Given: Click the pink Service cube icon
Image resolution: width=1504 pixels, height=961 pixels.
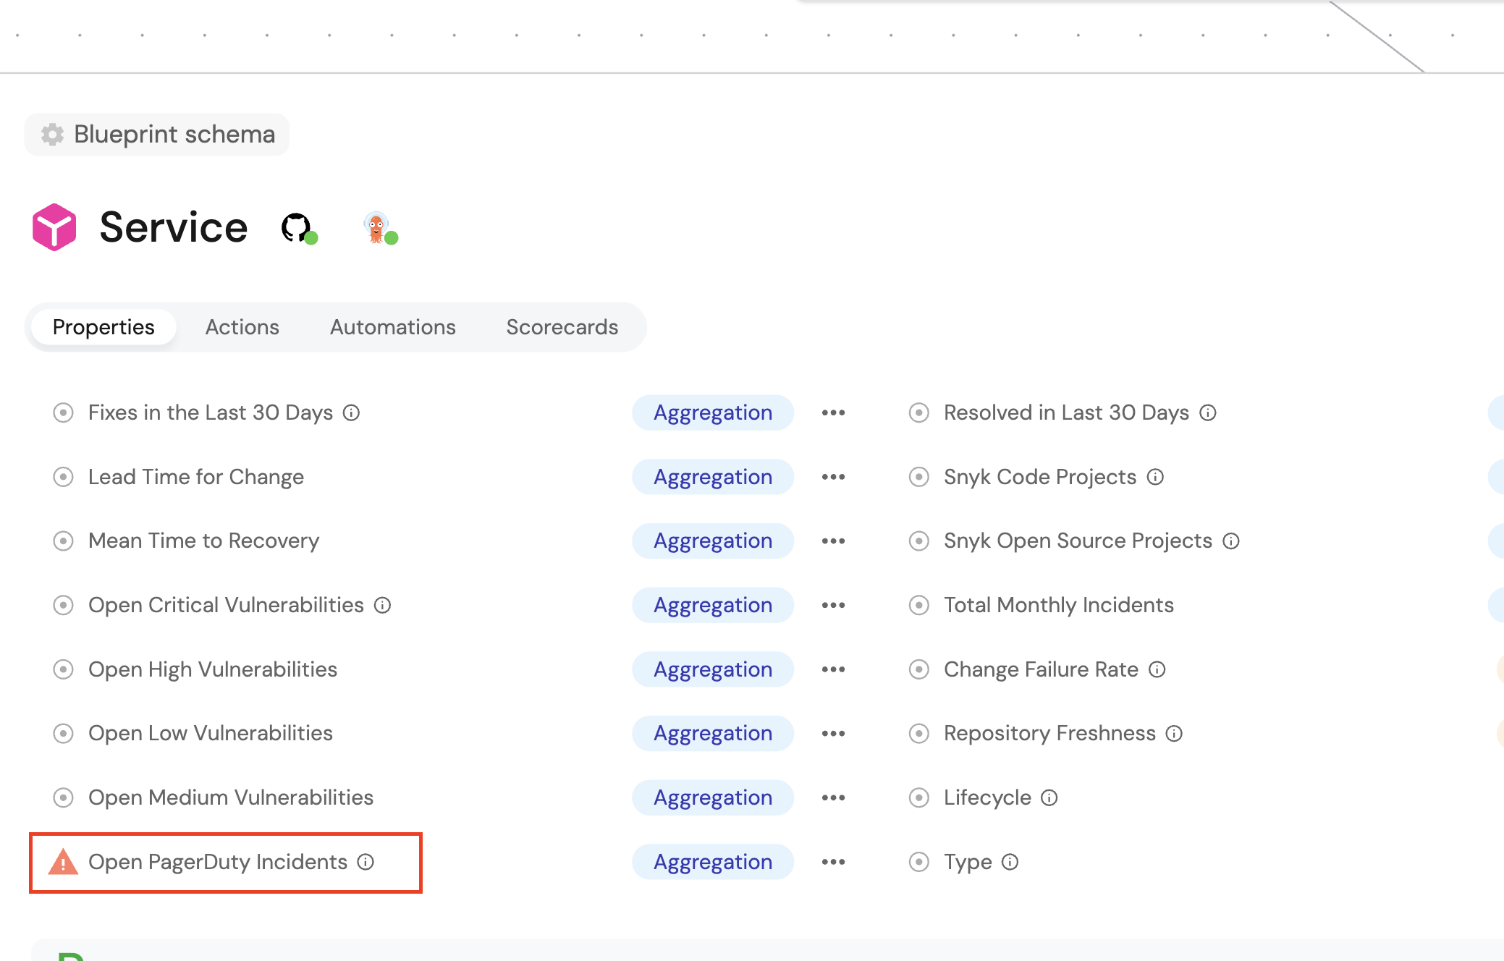Looking at the screenshot, I should 54,227.
